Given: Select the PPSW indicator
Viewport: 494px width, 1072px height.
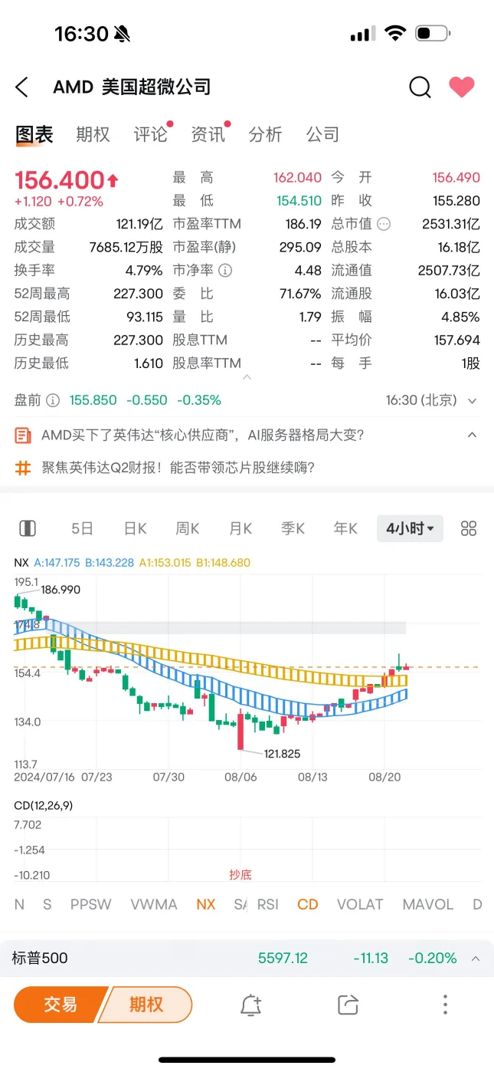Looking at the screenshot, I should 91,905.
